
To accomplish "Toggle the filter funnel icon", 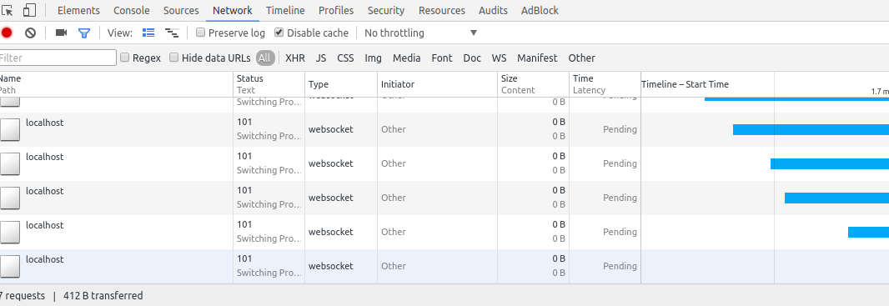I will (84, 33).
